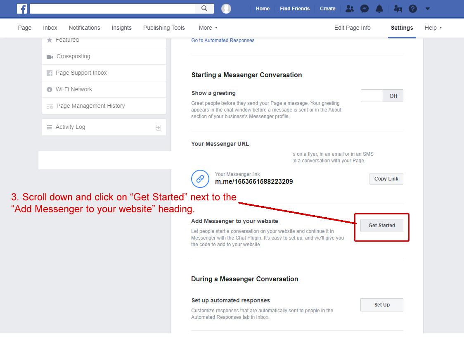
Task: Click the 'Your Messenger URL' heading
Action: 220,144
